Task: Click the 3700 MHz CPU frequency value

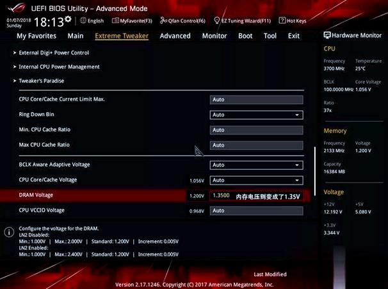Action: (334, 69)
